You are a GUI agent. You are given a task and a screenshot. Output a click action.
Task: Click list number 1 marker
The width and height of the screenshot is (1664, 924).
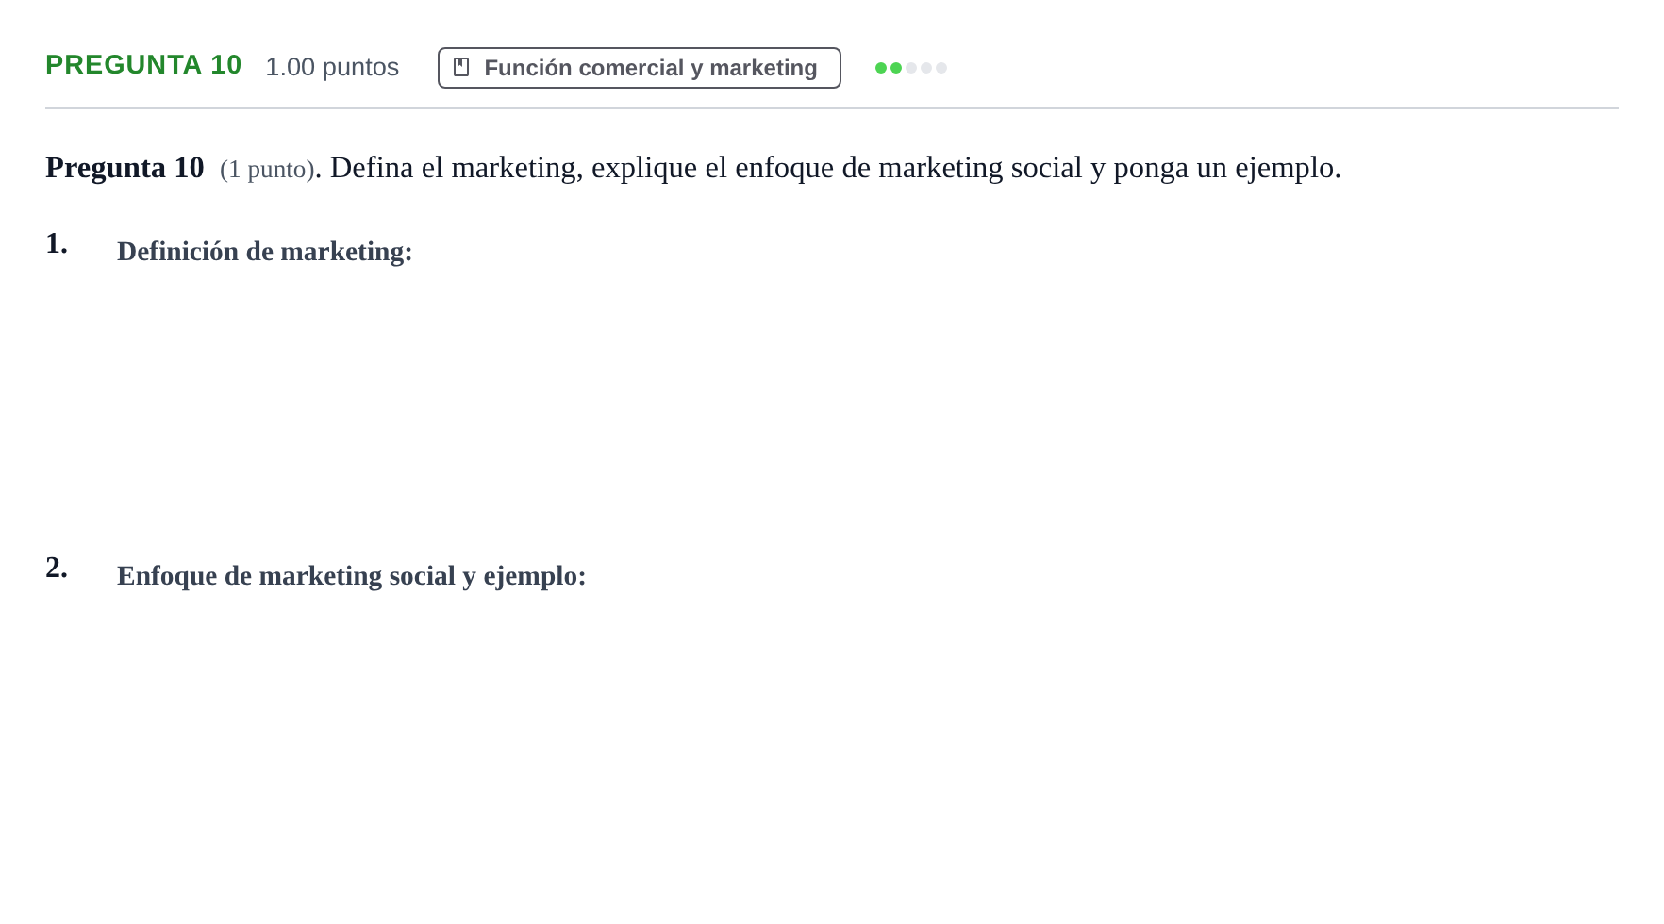coord(57,243)
